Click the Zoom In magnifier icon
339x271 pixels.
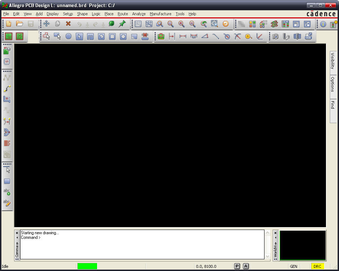182,24
